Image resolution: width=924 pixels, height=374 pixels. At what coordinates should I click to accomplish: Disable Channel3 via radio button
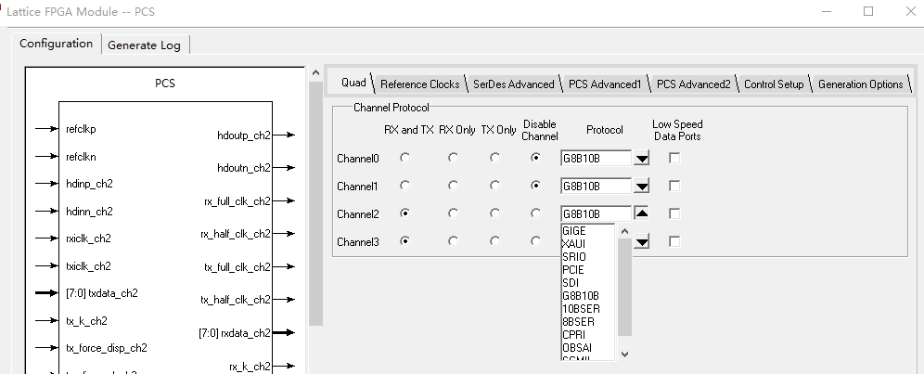tap(535, 240)
